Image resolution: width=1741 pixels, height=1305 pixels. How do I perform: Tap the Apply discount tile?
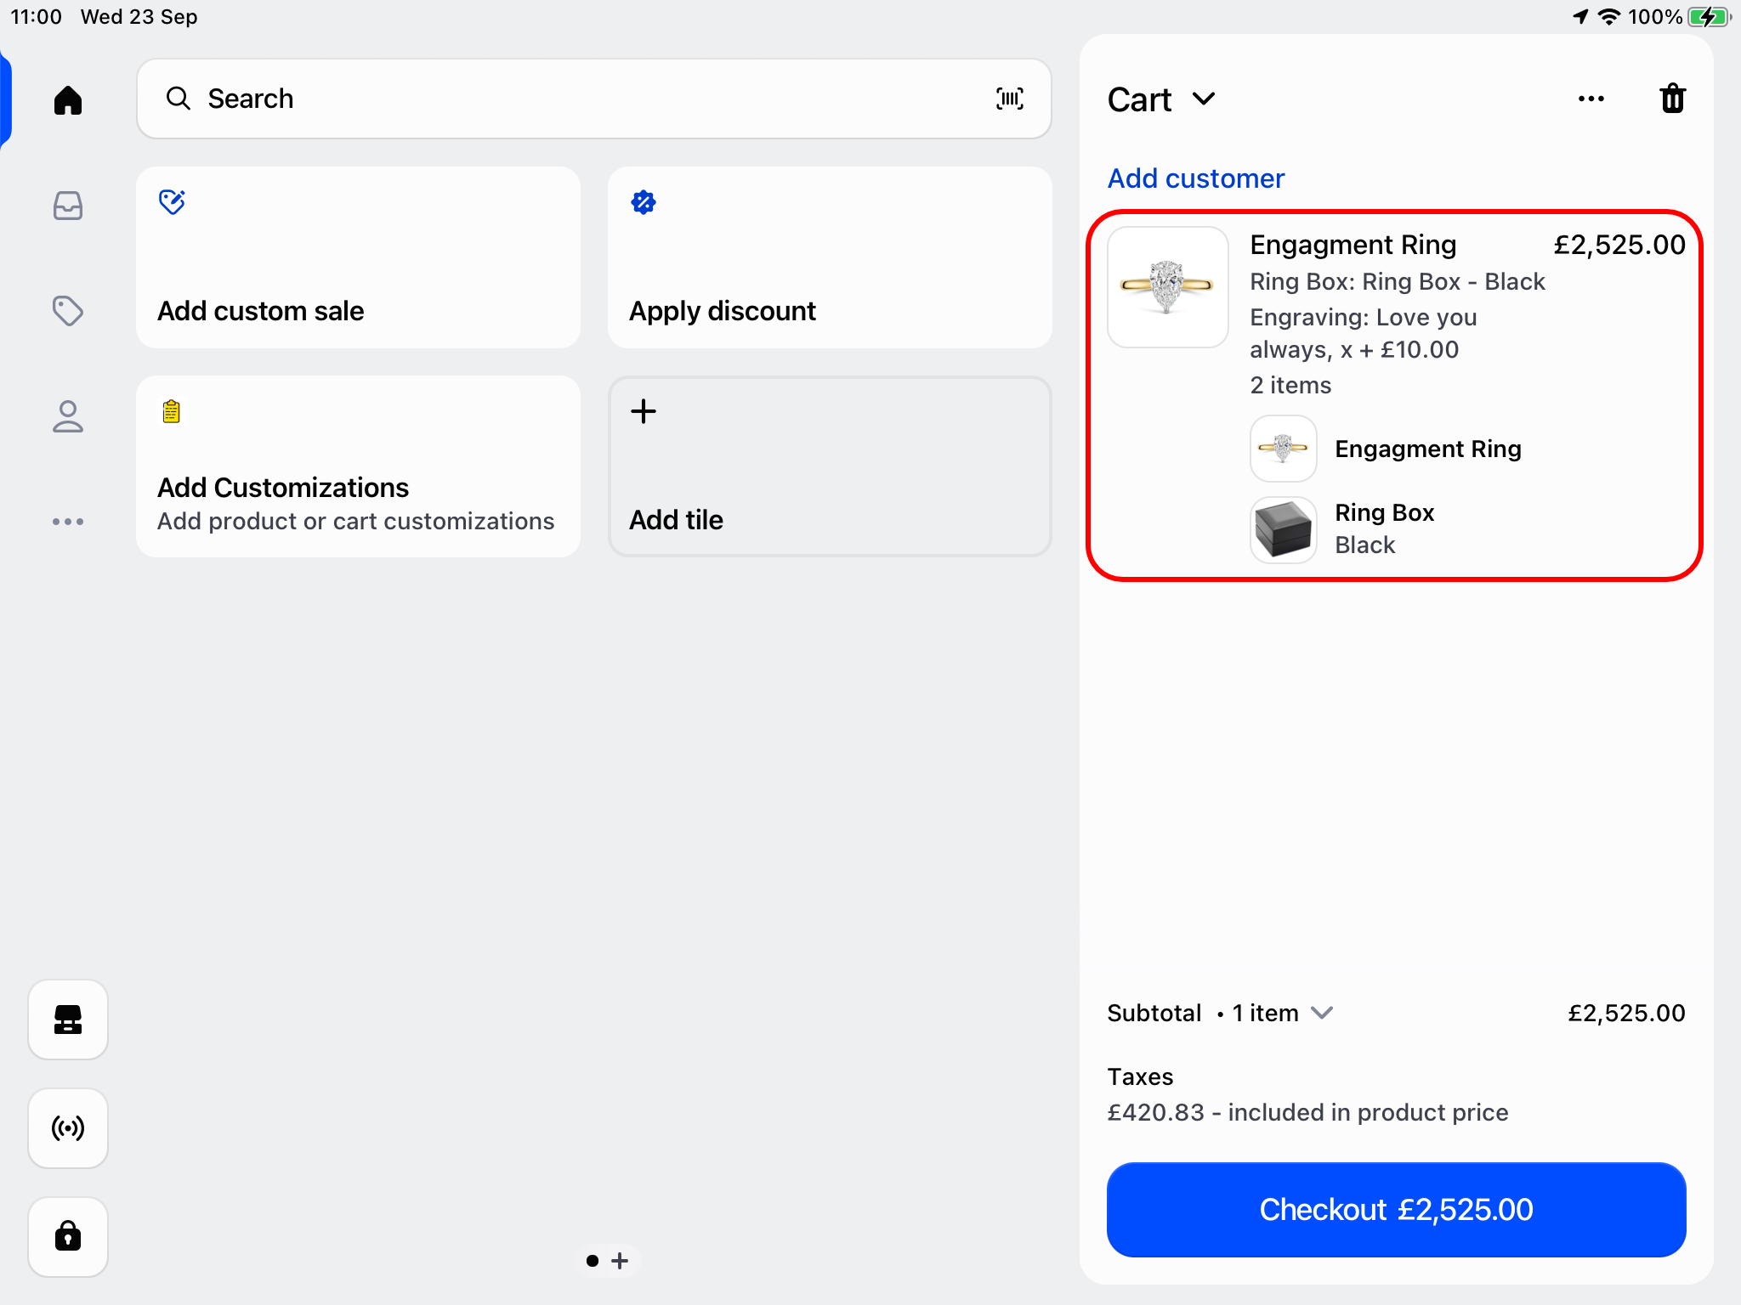pyautogui.click(x=830, y=257)
